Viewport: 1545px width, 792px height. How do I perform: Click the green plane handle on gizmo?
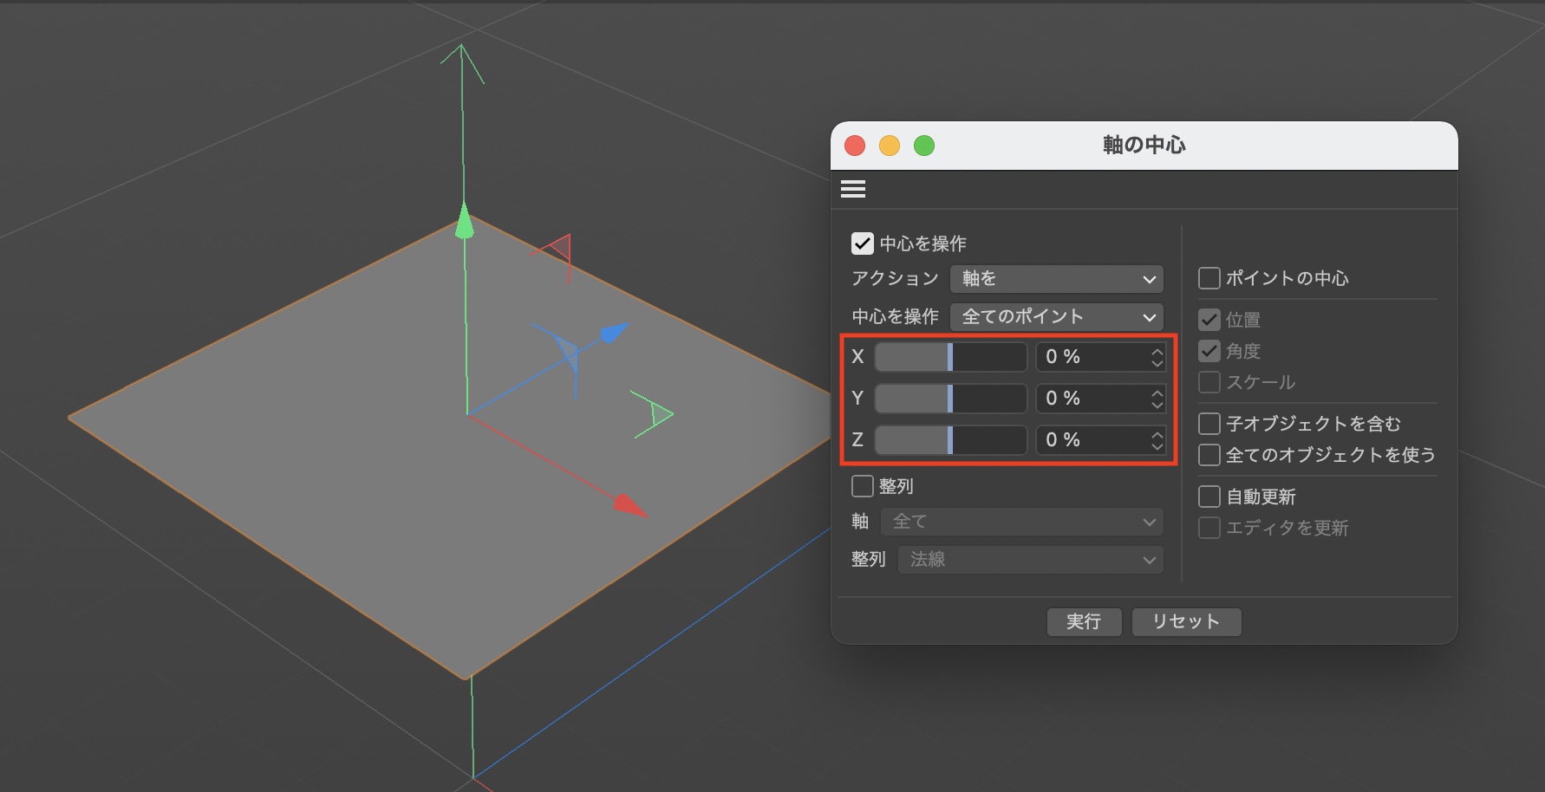tap(656, 415)
